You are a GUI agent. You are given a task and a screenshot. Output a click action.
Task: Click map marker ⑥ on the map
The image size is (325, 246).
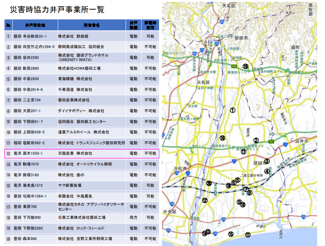coord(233,183)
